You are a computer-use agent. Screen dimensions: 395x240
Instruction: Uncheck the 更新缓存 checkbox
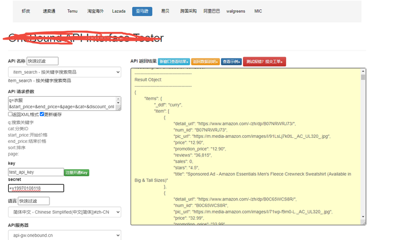click(x=42, y=114)
